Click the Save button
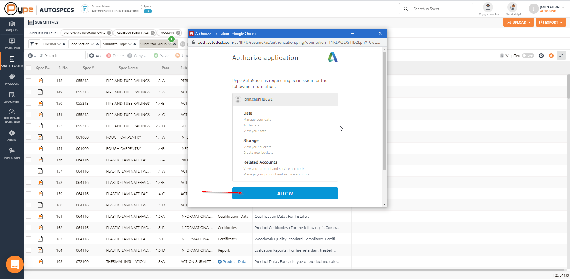This screenshot has width=570, height=279. [x=161, y=56]
